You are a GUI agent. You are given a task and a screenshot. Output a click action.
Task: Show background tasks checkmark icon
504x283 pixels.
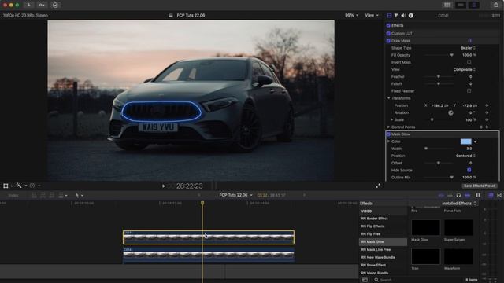pos(55,5)
